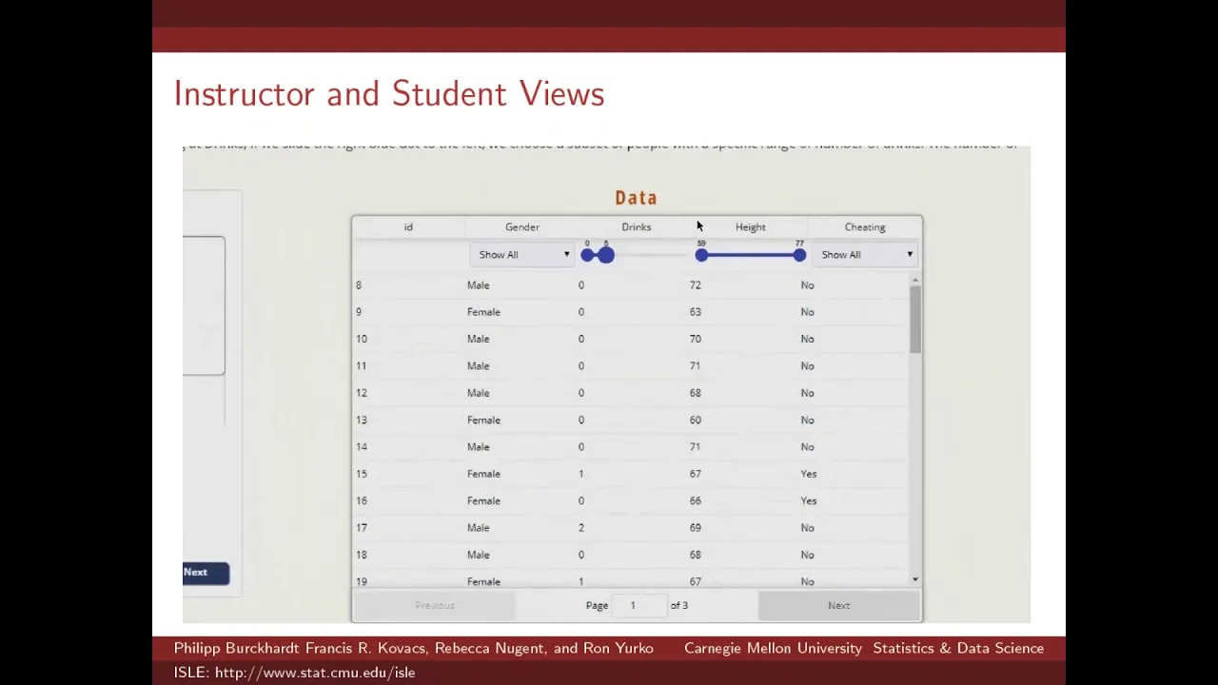Click drinks value 2 in row 17
1218x685 pixels.
[x=581, y=528]
